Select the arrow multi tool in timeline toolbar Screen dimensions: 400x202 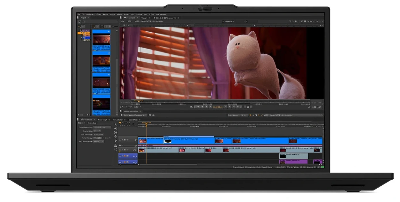pyautogui.click(x=115, y=124)
